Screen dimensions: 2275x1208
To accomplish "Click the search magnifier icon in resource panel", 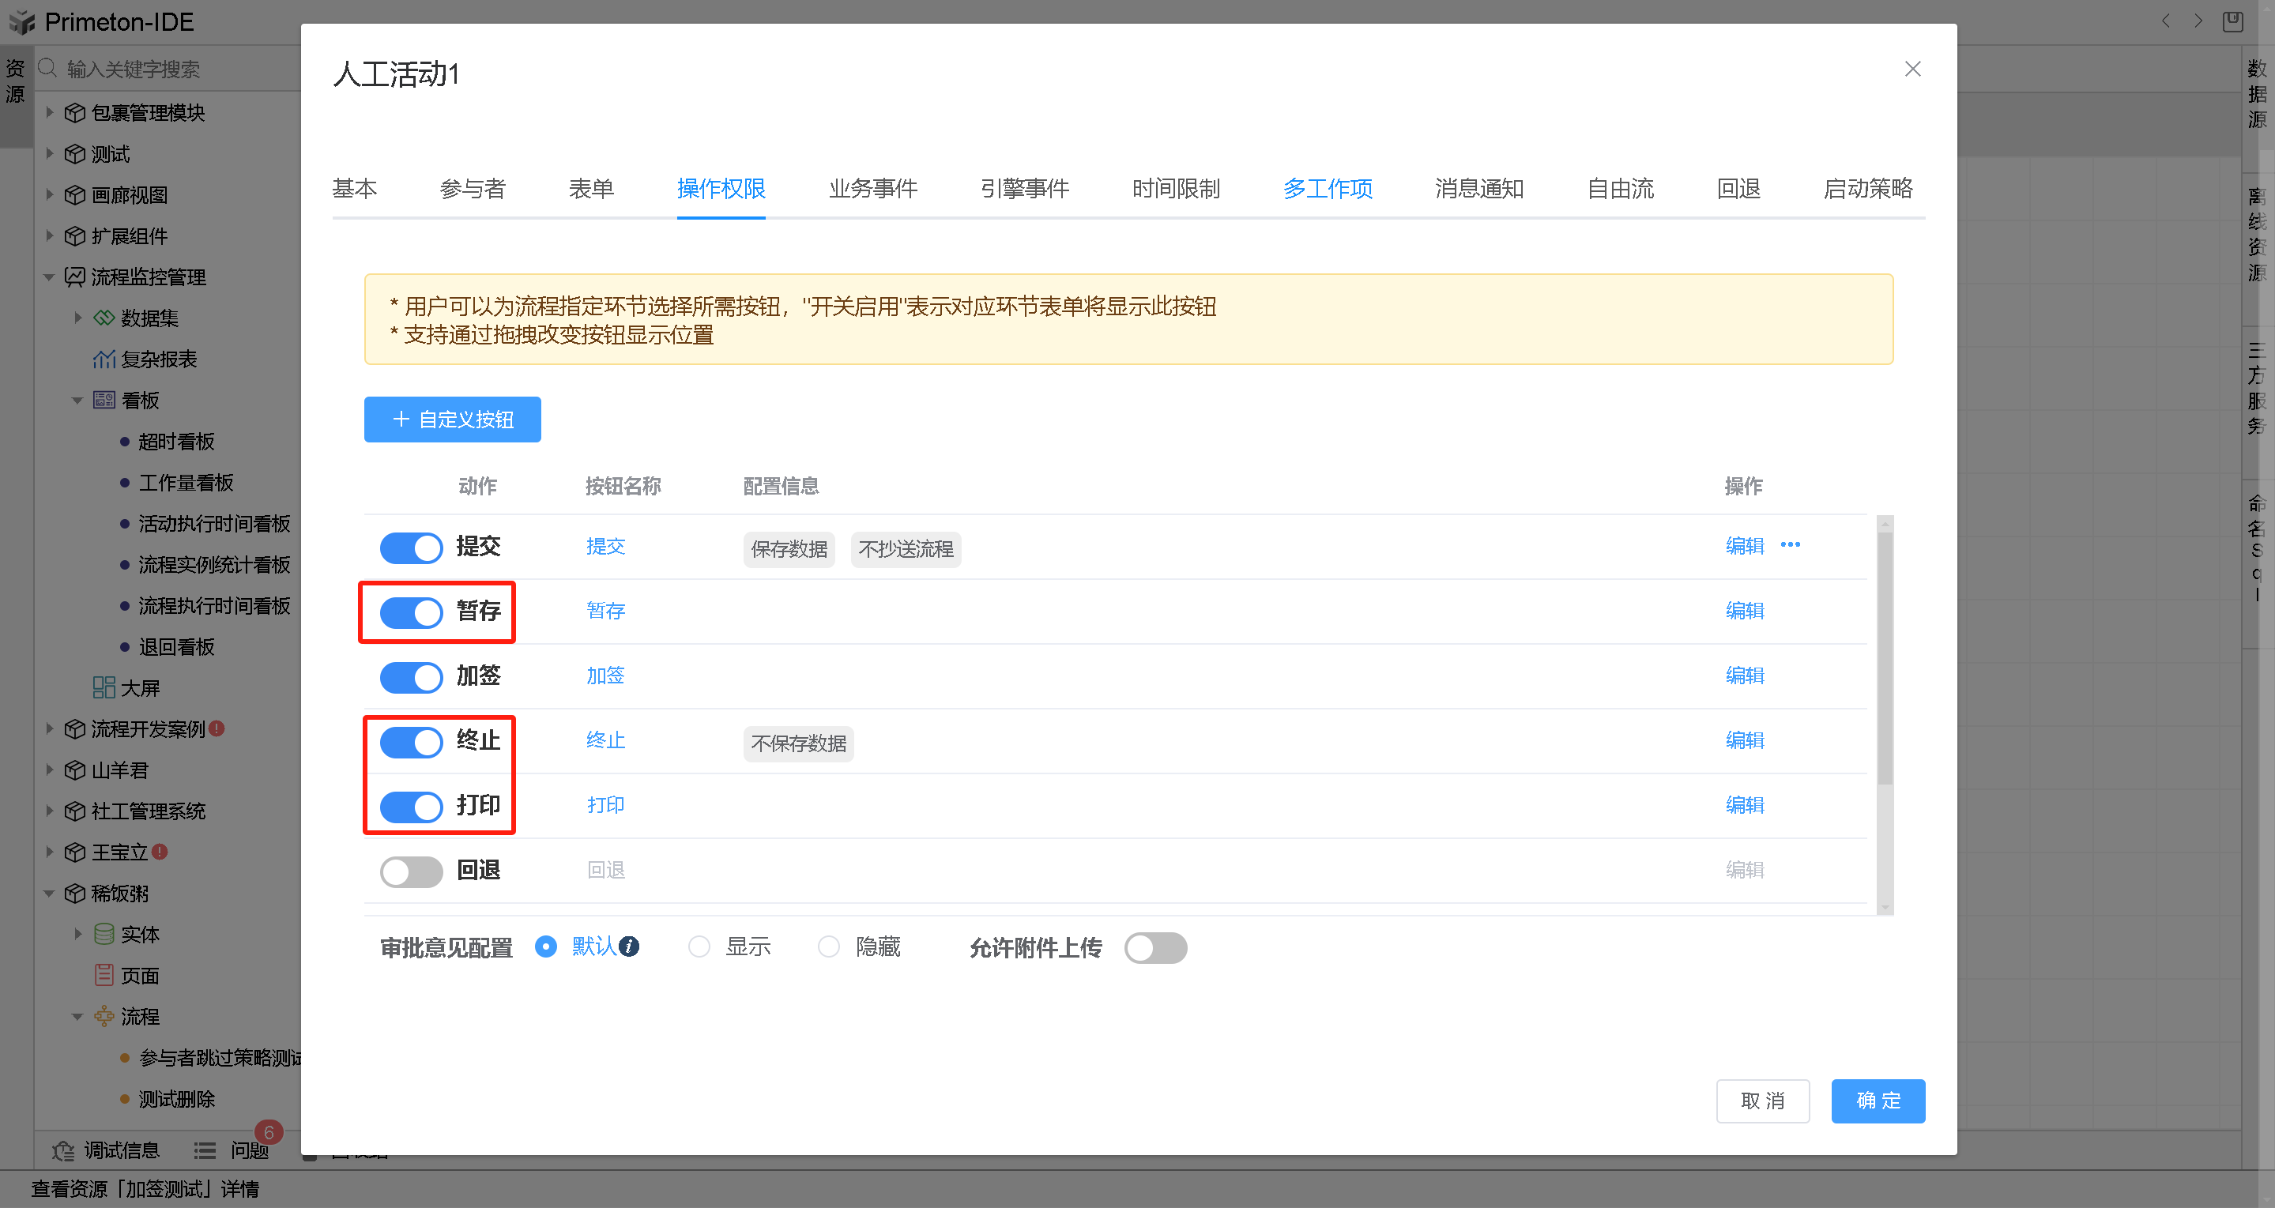I will pyautogui.click(x=47, y=68).
